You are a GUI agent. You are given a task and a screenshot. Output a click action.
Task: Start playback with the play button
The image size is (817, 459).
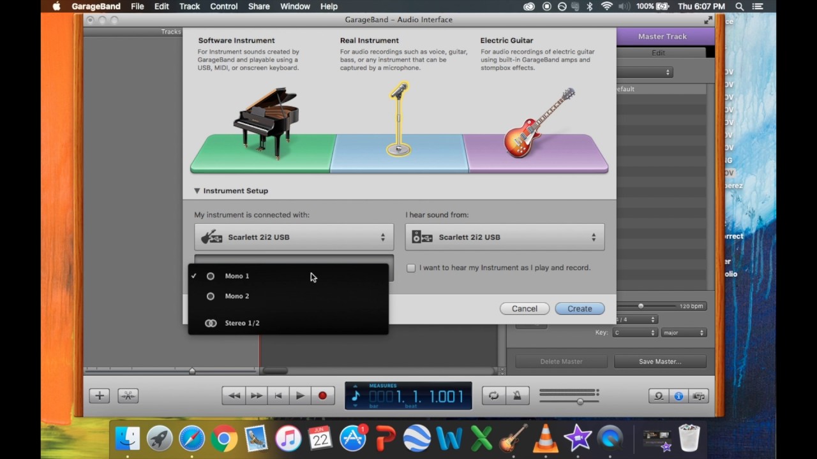pos(300,396)
